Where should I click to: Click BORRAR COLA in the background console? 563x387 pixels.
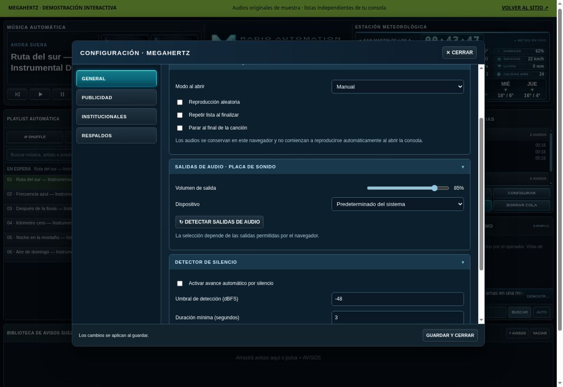(x=521, y=205)
